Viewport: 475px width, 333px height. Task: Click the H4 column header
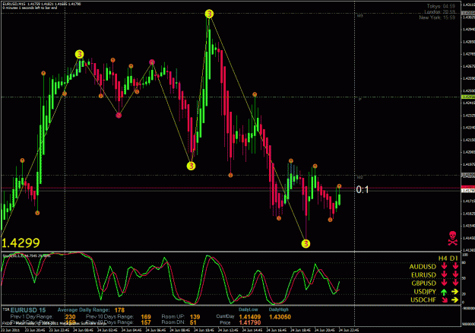click(443, 258)
